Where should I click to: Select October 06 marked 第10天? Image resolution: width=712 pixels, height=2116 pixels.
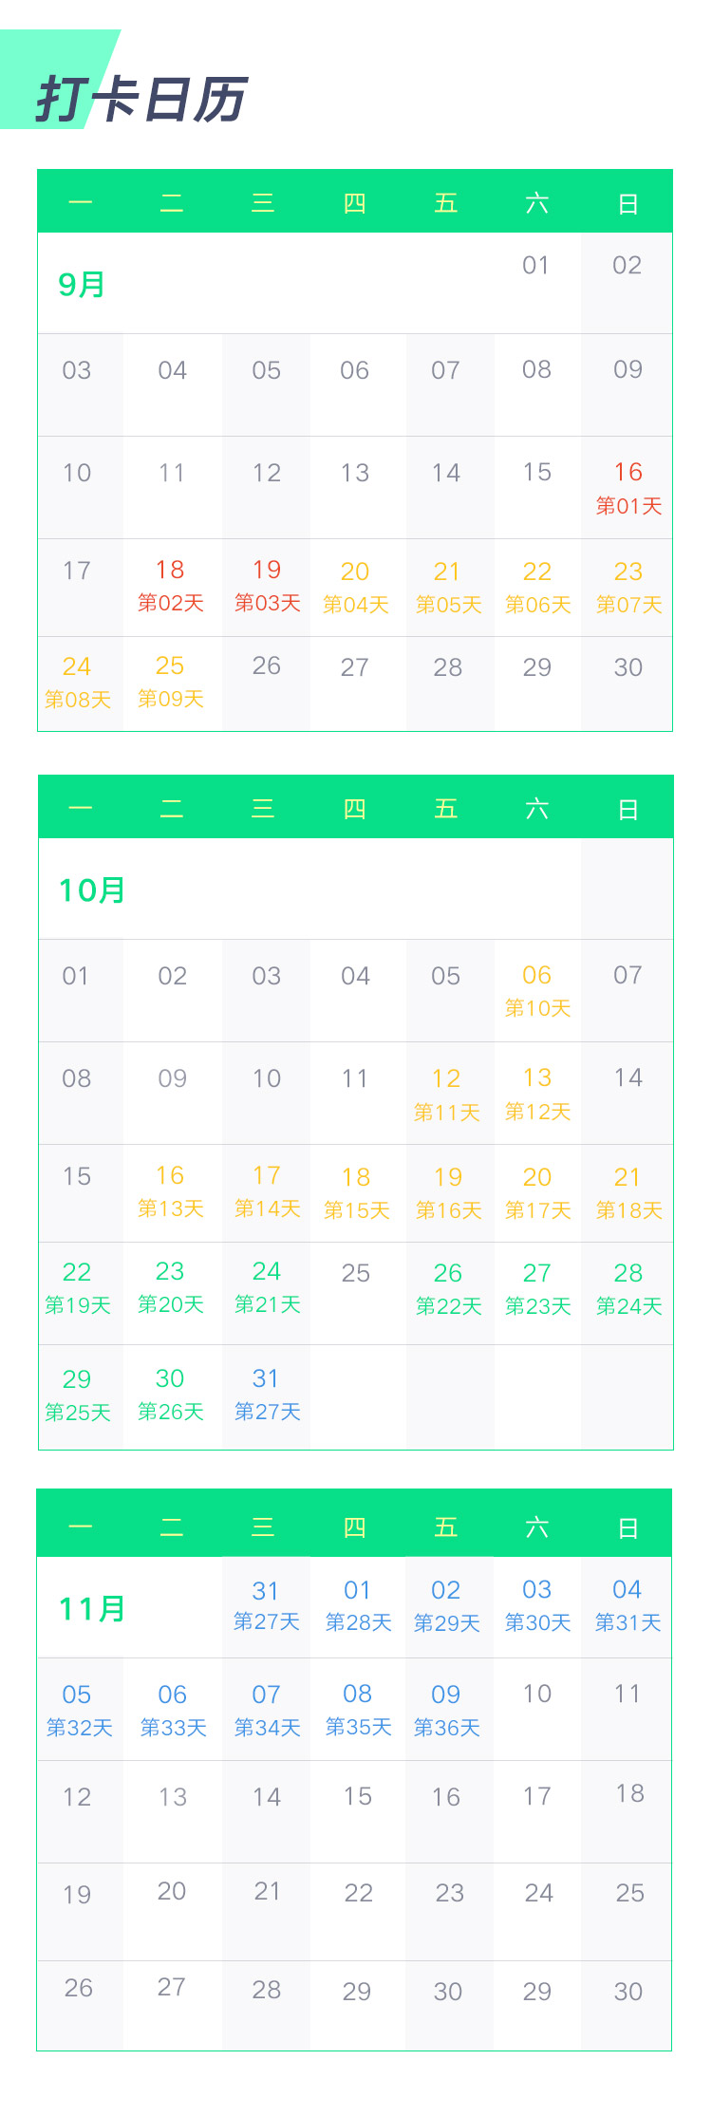point(536,991)
